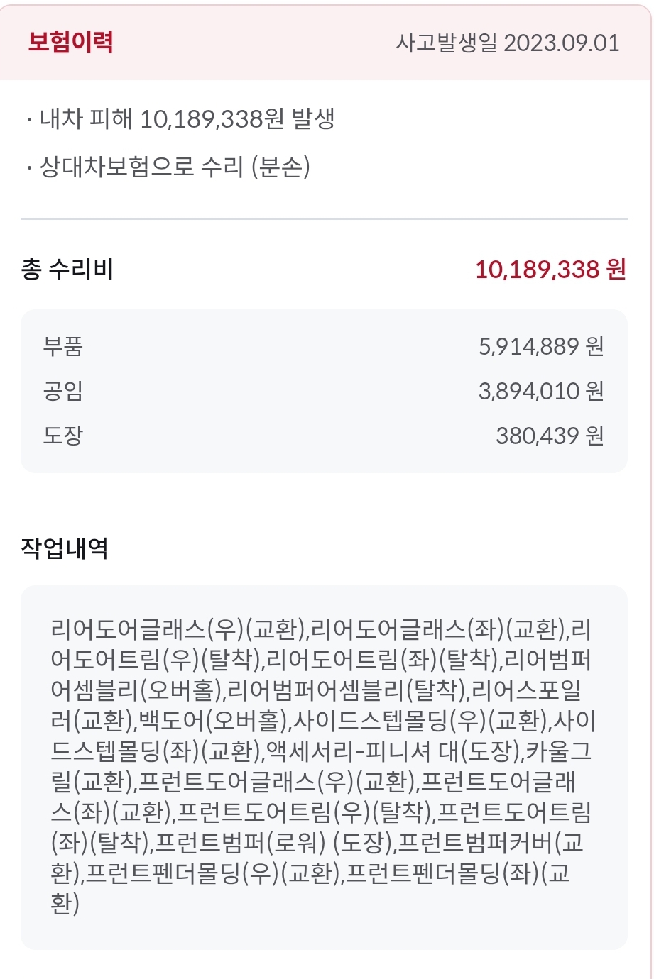Select the 380,439 원 paint cost
This screenshot has height=979, width=654.
point(550,435)
